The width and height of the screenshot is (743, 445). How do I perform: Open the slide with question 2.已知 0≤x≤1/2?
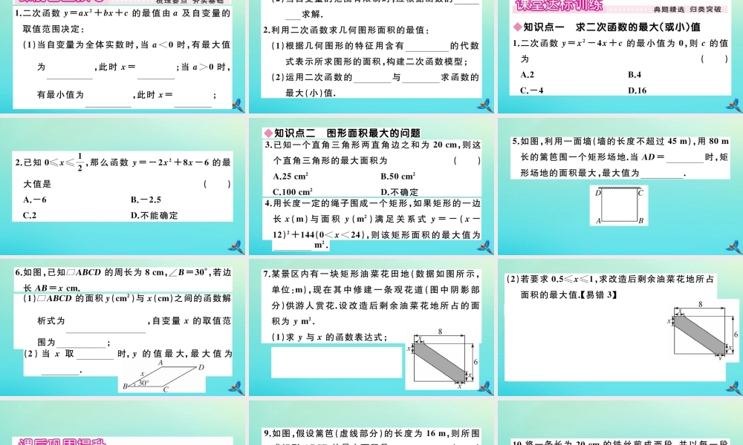123,186
